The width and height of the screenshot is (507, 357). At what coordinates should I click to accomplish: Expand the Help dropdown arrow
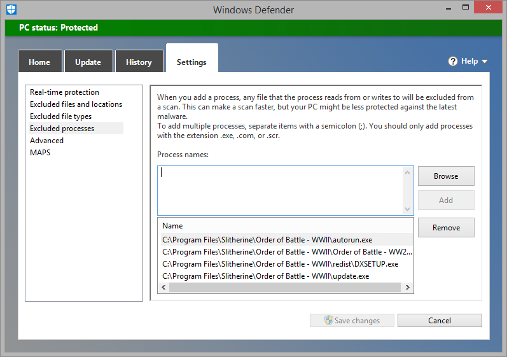click(x=485, y=62)
